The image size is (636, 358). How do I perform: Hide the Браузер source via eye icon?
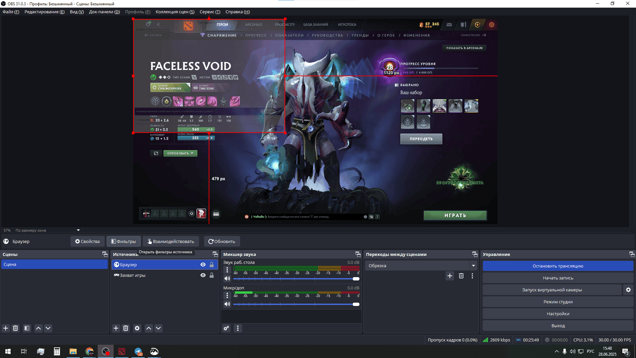click(203, 265)
